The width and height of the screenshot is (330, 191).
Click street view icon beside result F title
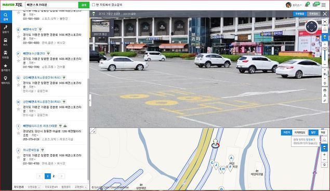click(48, 53)
